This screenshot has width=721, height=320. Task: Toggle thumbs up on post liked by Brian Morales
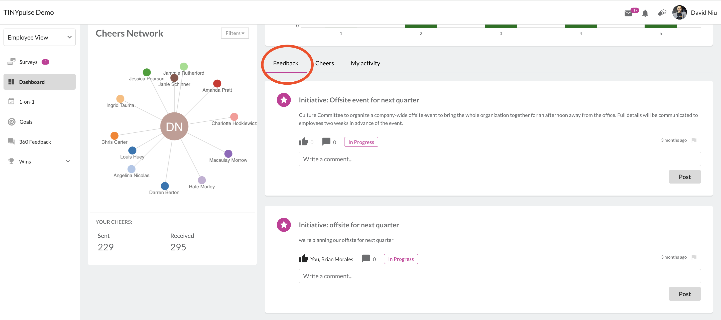(303, 259)
